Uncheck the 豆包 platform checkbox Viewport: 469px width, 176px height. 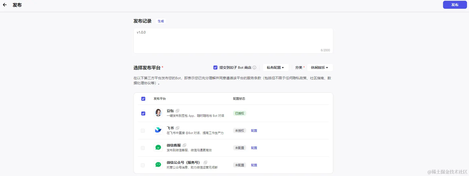click(143, 113)
